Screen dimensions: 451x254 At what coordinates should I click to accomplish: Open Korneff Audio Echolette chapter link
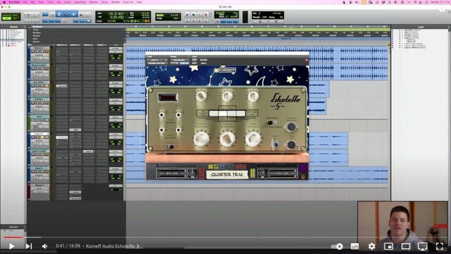click(112, 246)
